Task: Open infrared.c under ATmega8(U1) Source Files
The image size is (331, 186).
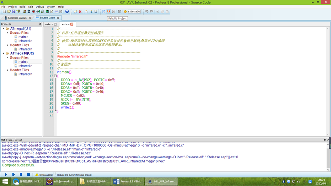Action: [x=25, y=41]
